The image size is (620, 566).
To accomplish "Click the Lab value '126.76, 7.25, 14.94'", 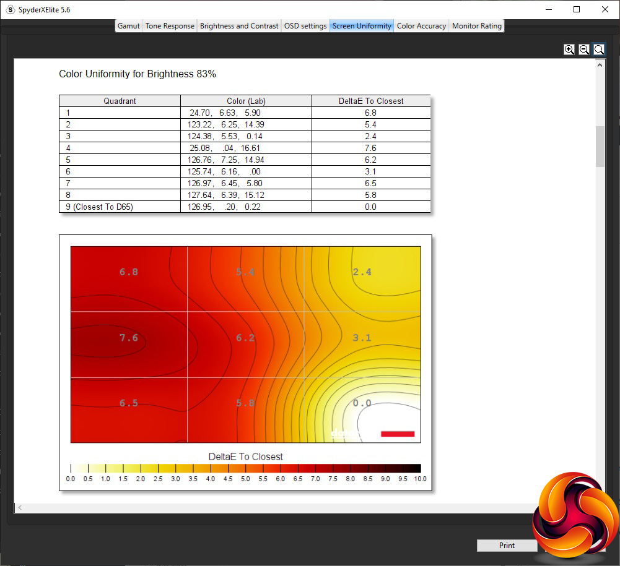I will (226, 160).
